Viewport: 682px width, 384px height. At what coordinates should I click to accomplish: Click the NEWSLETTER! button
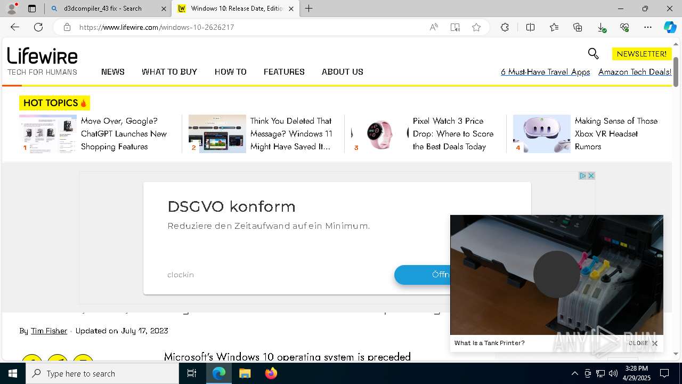[x=642, y=54]
